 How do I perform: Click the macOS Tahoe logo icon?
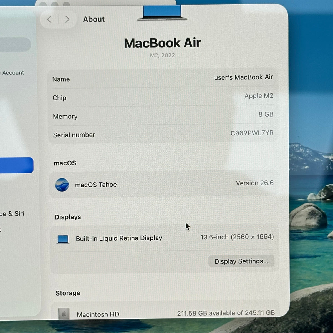click(62, 185)
